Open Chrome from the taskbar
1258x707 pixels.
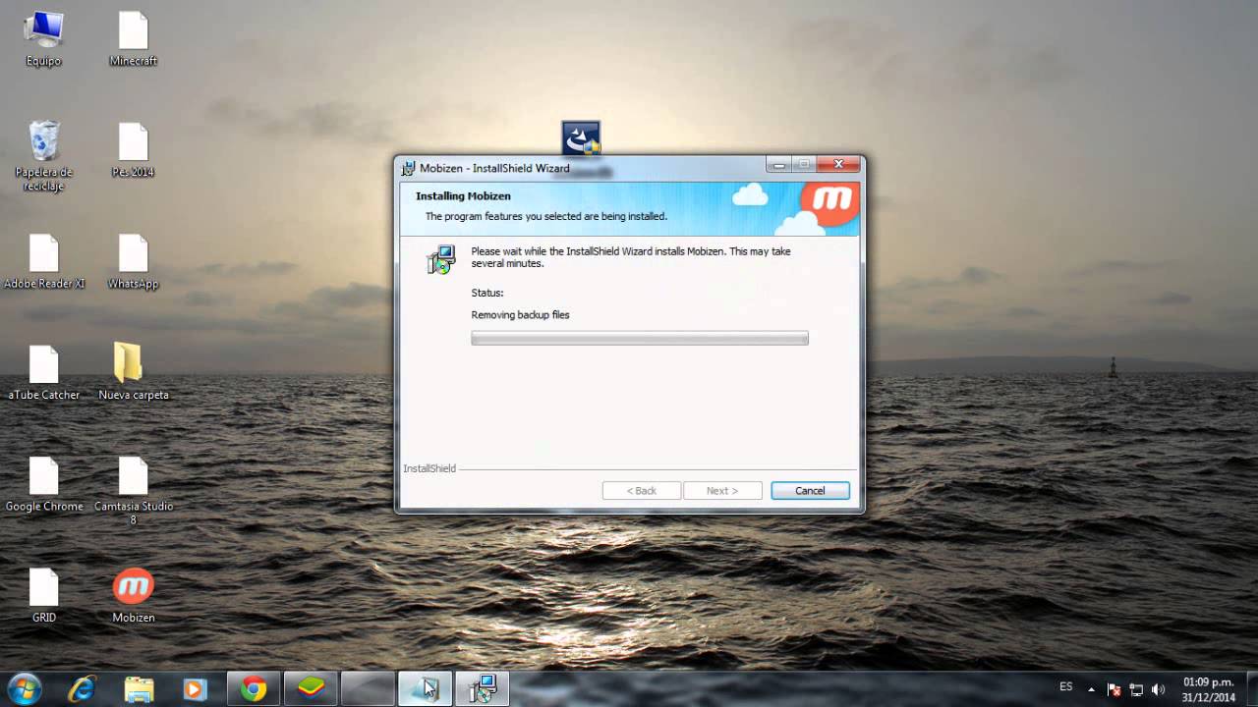254,689
